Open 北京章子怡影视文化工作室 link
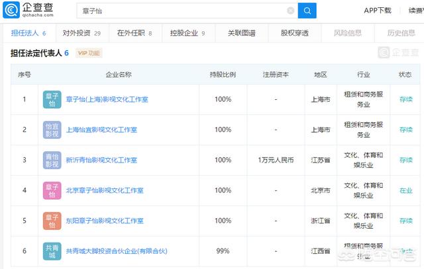 click(105, 190)
